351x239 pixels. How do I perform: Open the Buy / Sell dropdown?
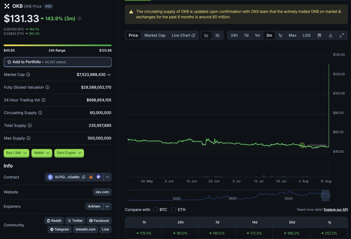(x=16, y=153)
